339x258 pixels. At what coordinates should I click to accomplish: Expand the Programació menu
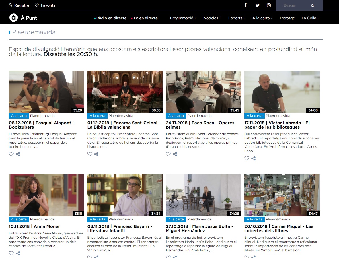coord(183,18)
